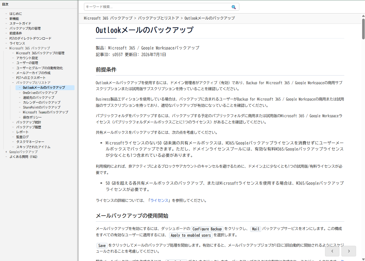Open 新機能 in the contents
The height and width of the screenshot is (261, 365).
14,19
